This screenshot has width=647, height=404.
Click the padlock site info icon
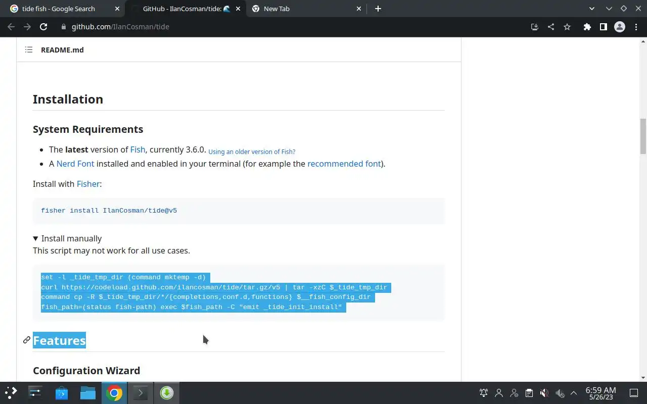[64, 27]
